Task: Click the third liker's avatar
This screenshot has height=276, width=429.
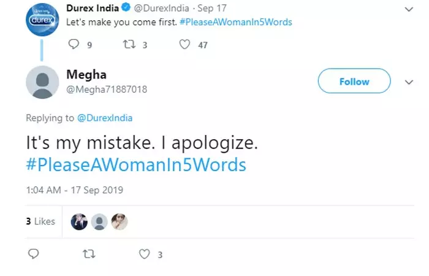Action: point(120,222)
